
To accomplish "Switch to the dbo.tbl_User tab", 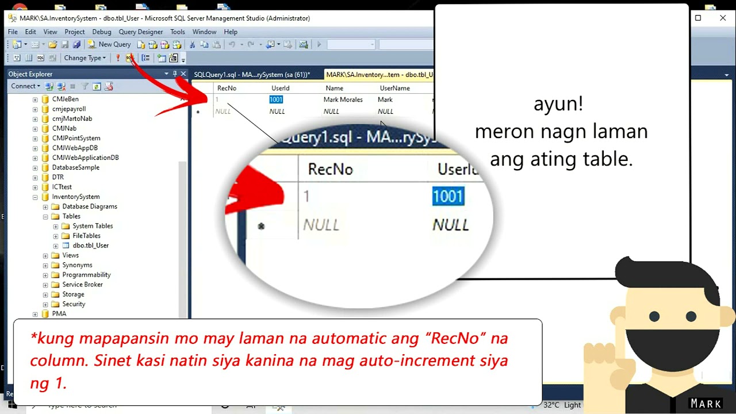I will click(x=379, y=74).
